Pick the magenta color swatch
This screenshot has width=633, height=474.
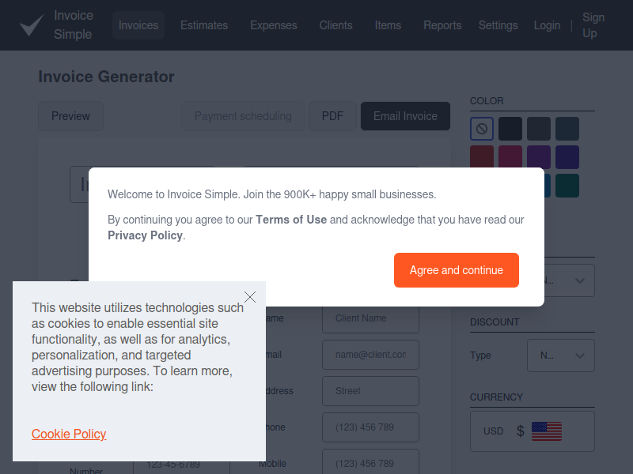point(510,157)
